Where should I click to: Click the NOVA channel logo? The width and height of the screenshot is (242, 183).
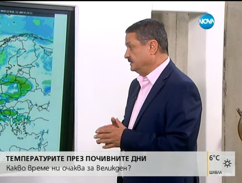207,22
